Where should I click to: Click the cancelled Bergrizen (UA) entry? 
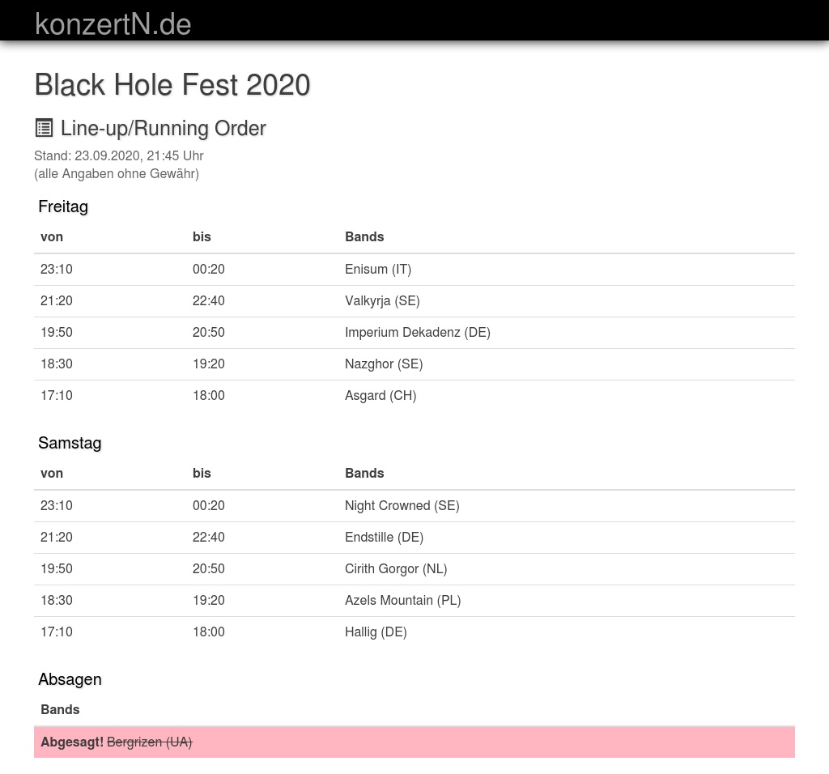click(149, 742)
